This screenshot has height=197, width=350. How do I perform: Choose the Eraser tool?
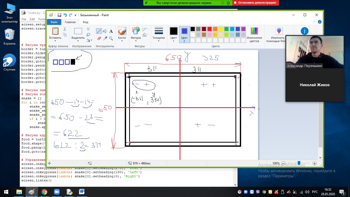pos(99,38)
